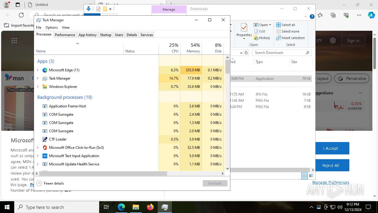Switch to the Users tab
378x213 pixels.
click(119, 35)
